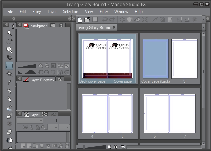The width and height of the screenshot is (211, 151).
Task: Select the Move layer tool
Action: pos(9,58)
